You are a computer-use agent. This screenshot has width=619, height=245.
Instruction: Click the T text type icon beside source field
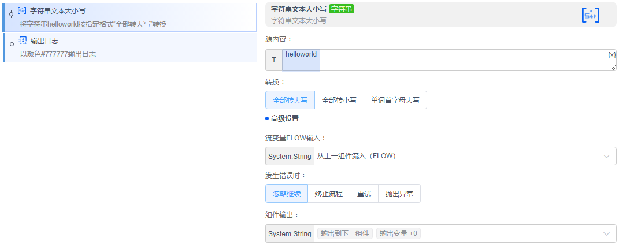pos(273,60)
